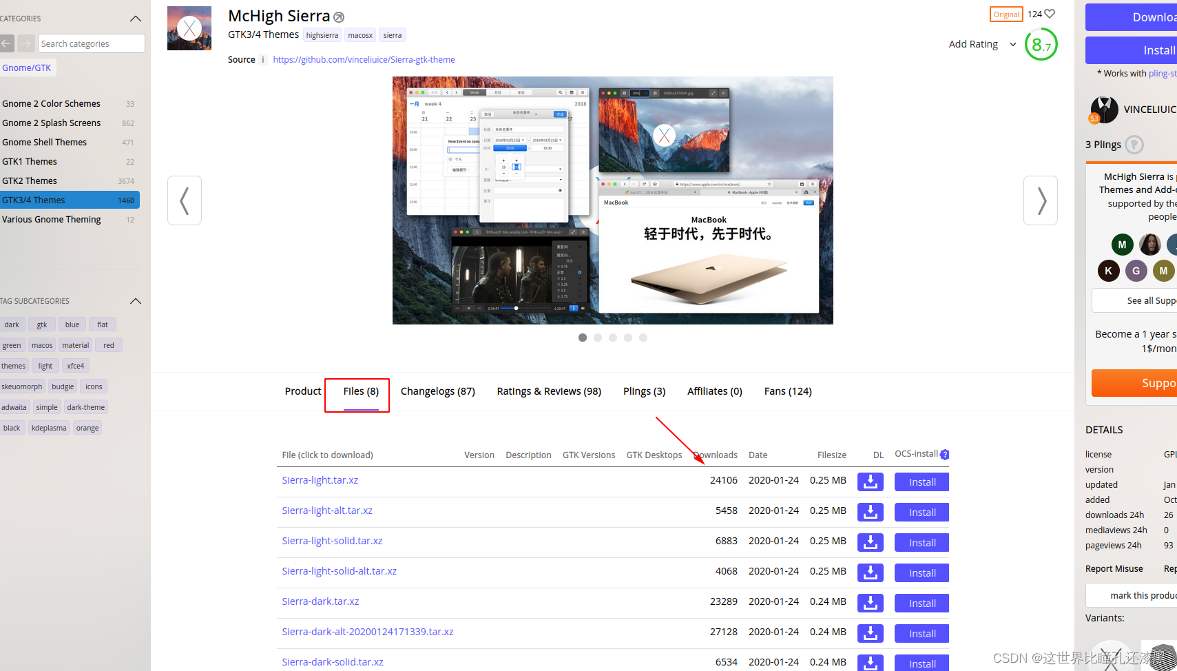The height and width of the screenshot is (671, 1177).
Task: Open Ratings & Reviews (98) tab
Action: click(549, 391)
